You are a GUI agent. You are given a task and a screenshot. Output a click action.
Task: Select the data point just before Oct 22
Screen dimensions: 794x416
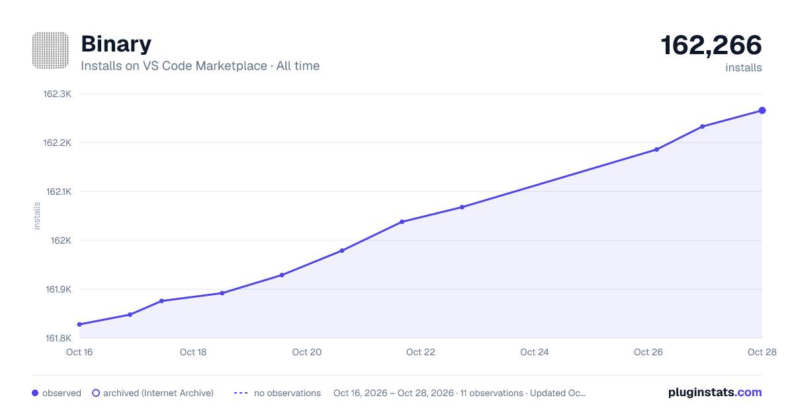click(402, 222)
